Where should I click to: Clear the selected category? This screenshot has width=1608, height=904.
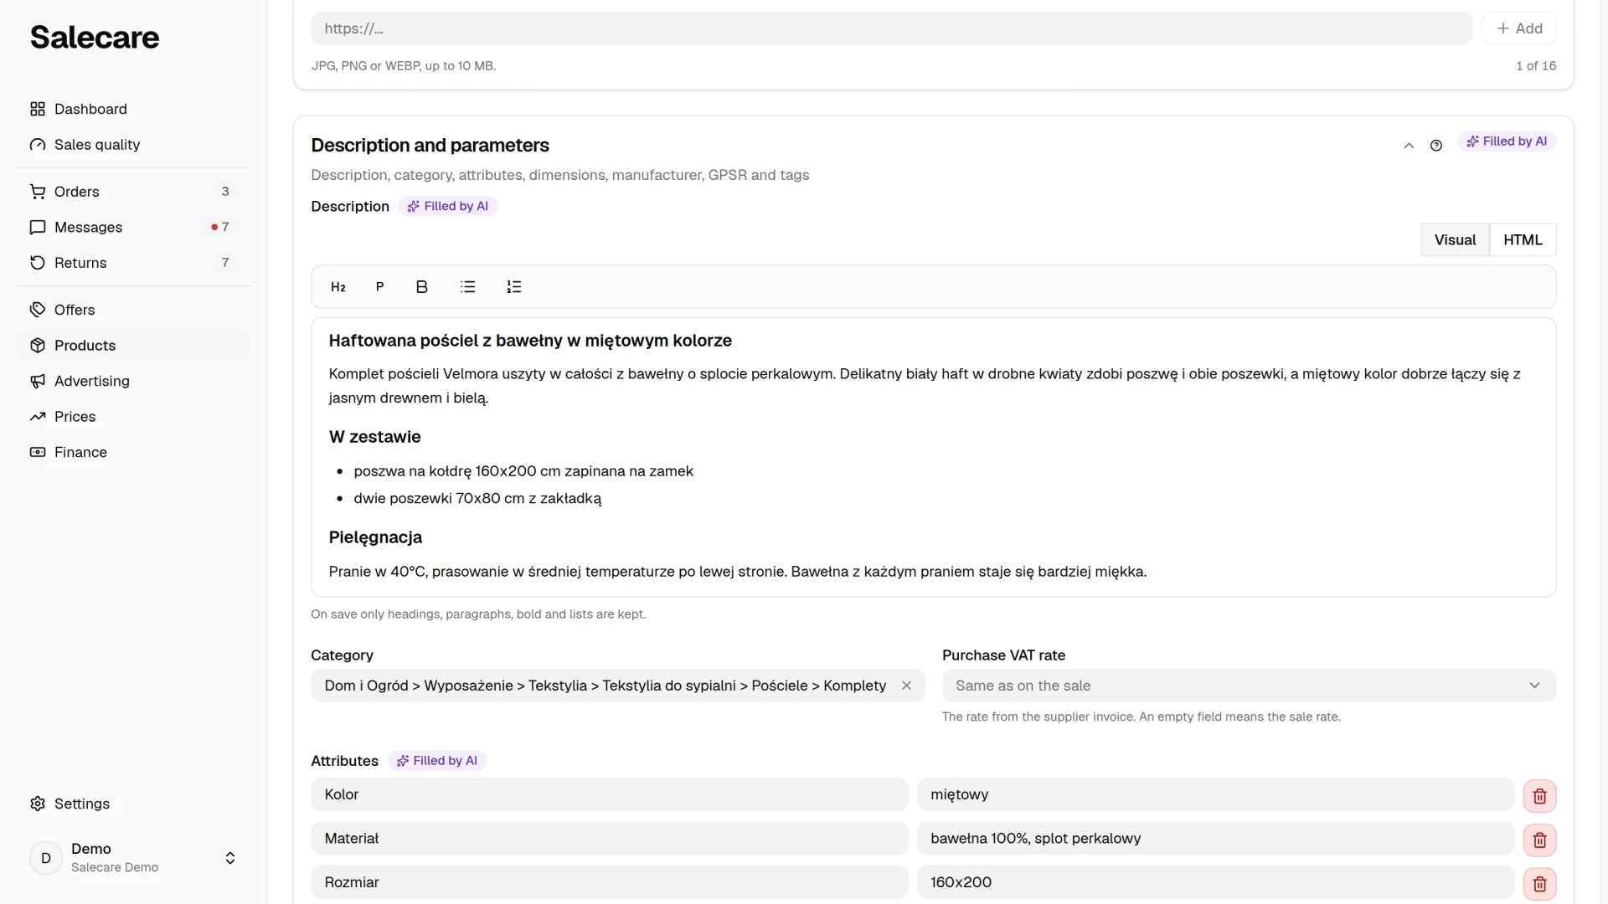click(x=906, y=686)
